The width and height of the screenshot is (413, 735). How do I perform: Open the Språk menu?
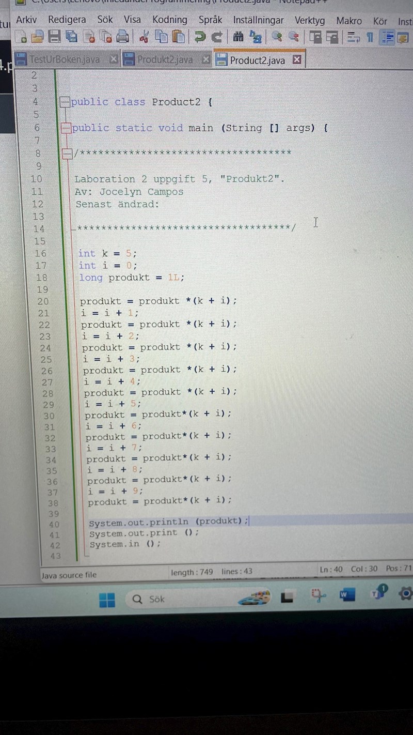[209, 20]
